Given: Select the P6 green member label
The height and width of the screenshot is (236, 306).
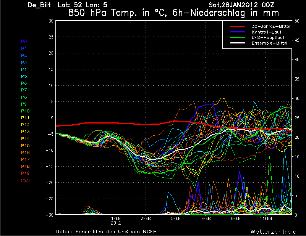Looking at the screenshot, I should tap(24, 83).
